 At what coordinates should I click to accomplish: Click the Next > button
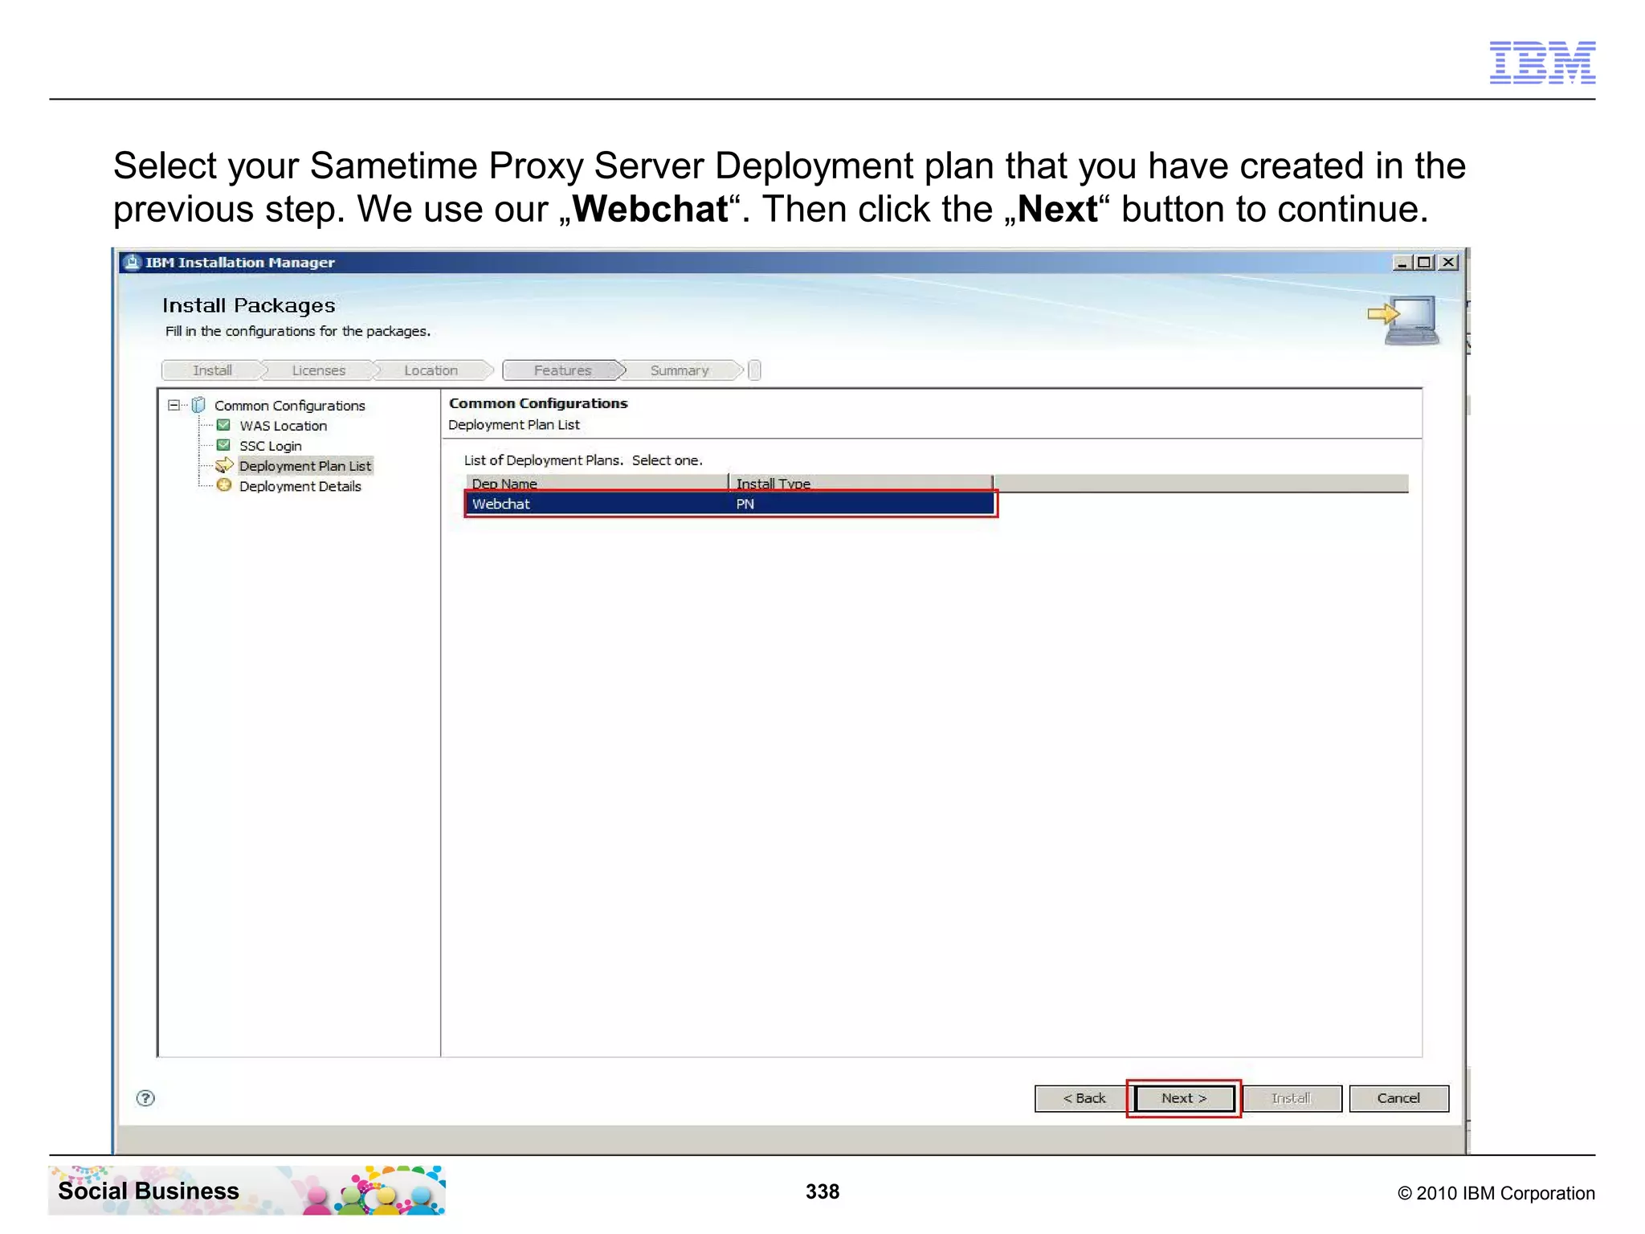pyautogui.click(x=1184, y=1098)
